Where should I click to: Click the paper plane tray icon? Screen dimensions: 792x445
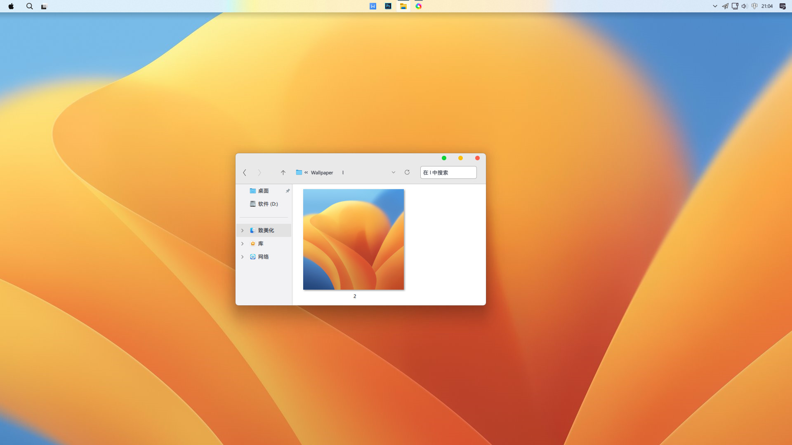[725, 6]
